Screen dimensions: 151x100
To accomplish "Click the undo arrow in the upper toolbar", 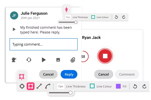I will point(116,17).
